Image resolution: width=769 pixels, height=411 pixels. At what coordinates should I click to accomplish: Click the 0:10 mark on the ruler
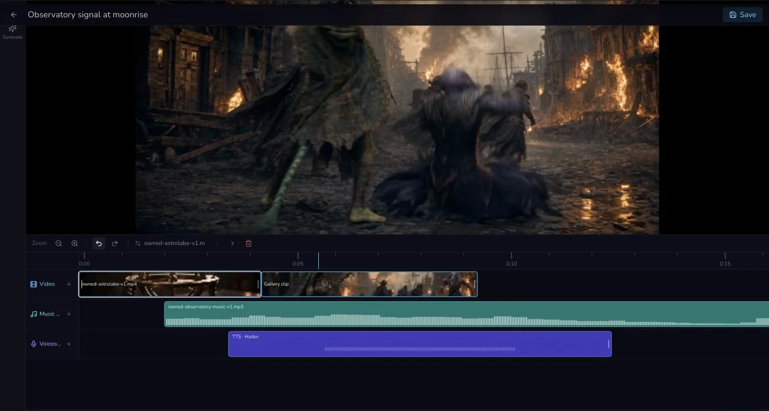[x=512, y=264]
